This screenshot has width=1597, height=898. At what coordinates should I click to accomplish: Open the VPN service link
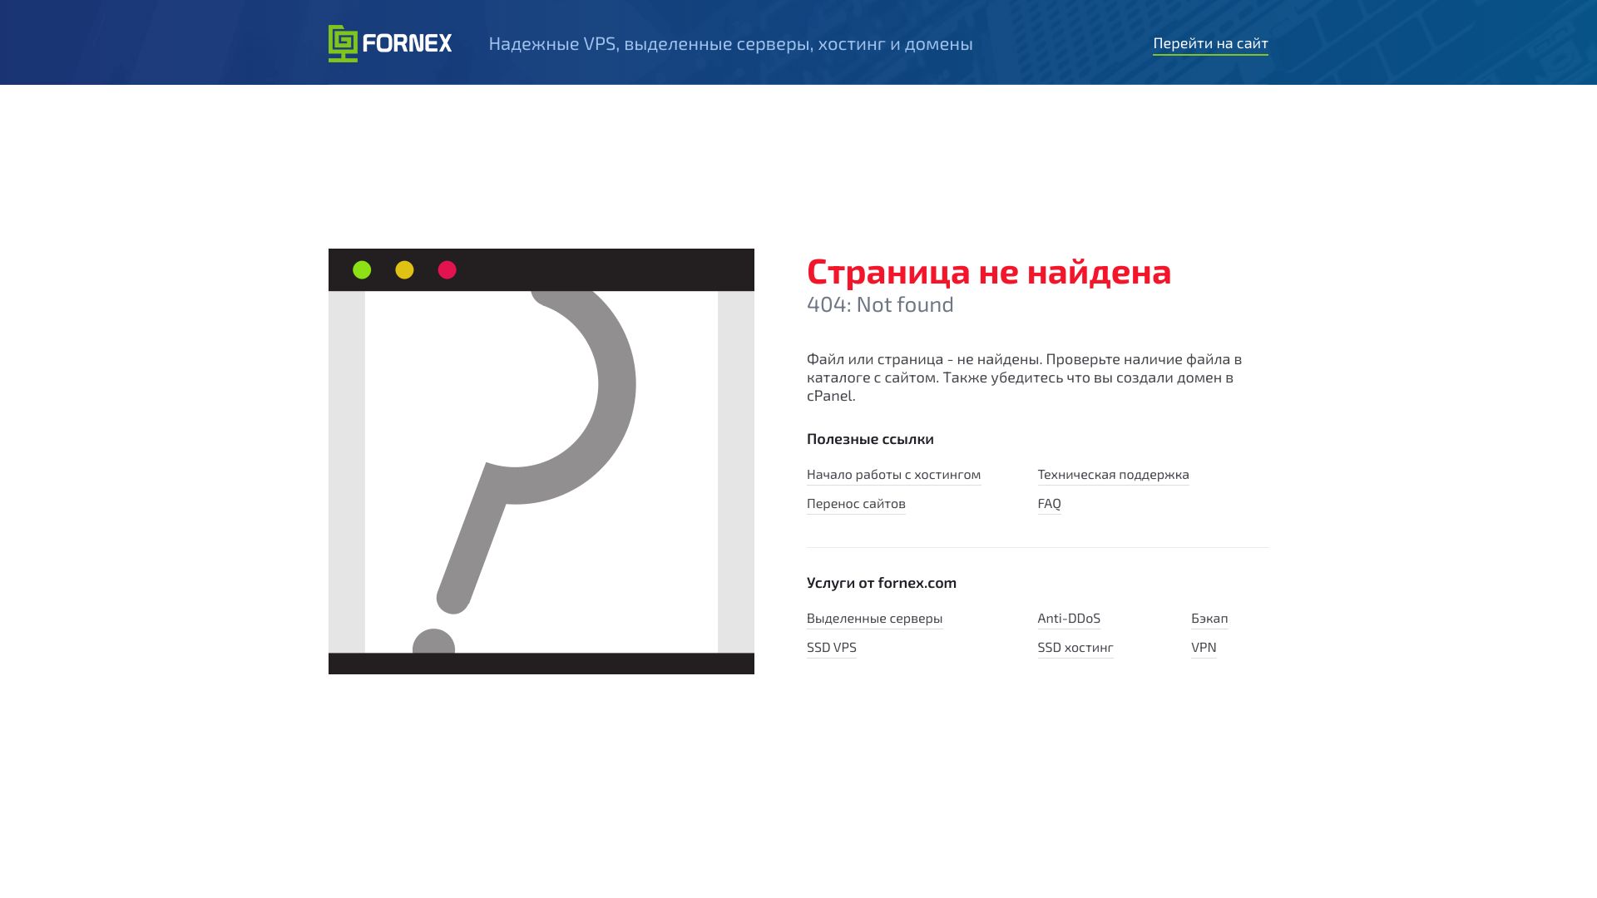click(x=1204, y=648)
